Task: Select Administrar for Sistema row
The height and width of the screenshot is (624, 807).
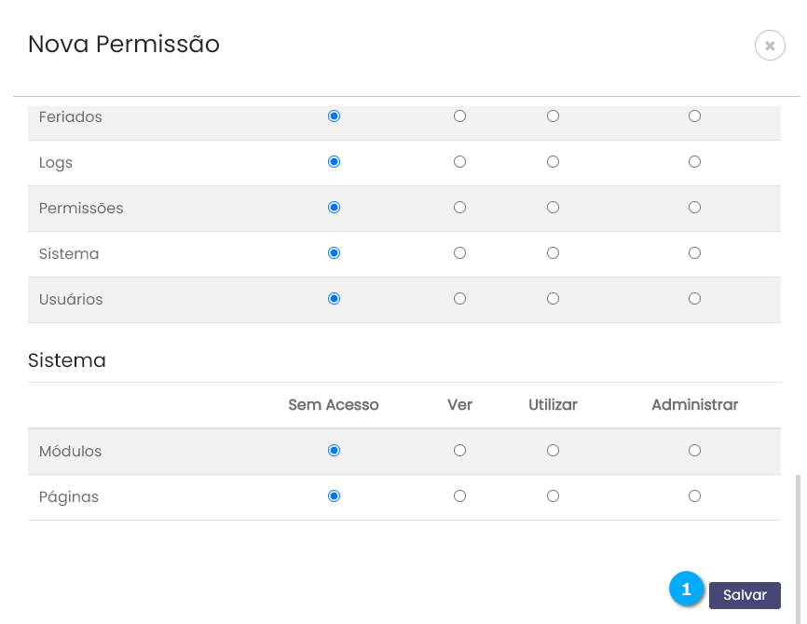Action: click(x=694, y=253)
